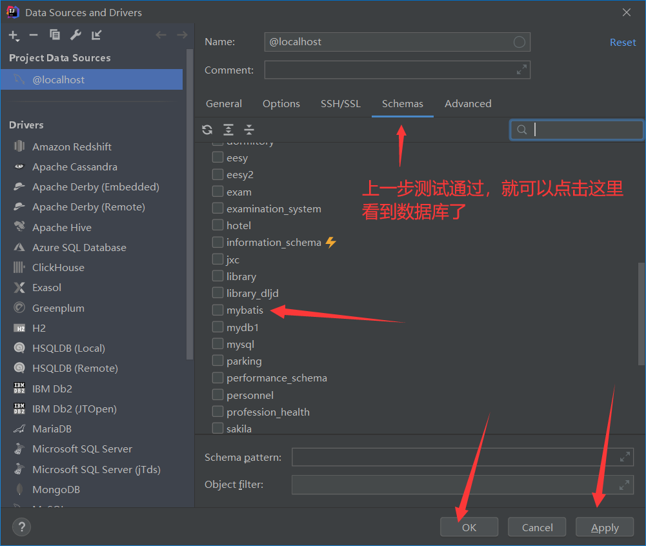Expand the Comment field editor

pos(521,70)
